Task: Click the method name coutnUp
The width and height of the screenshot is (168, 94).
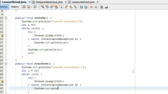Action: point(40,18)
